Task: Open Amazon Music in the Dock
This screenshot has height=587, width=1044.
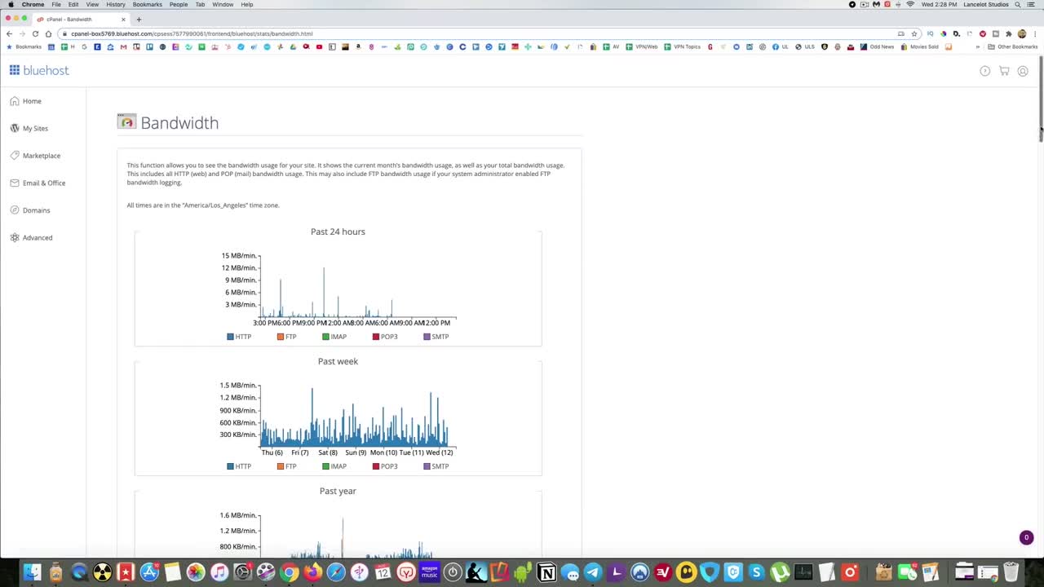Action: tap(429, 572)
